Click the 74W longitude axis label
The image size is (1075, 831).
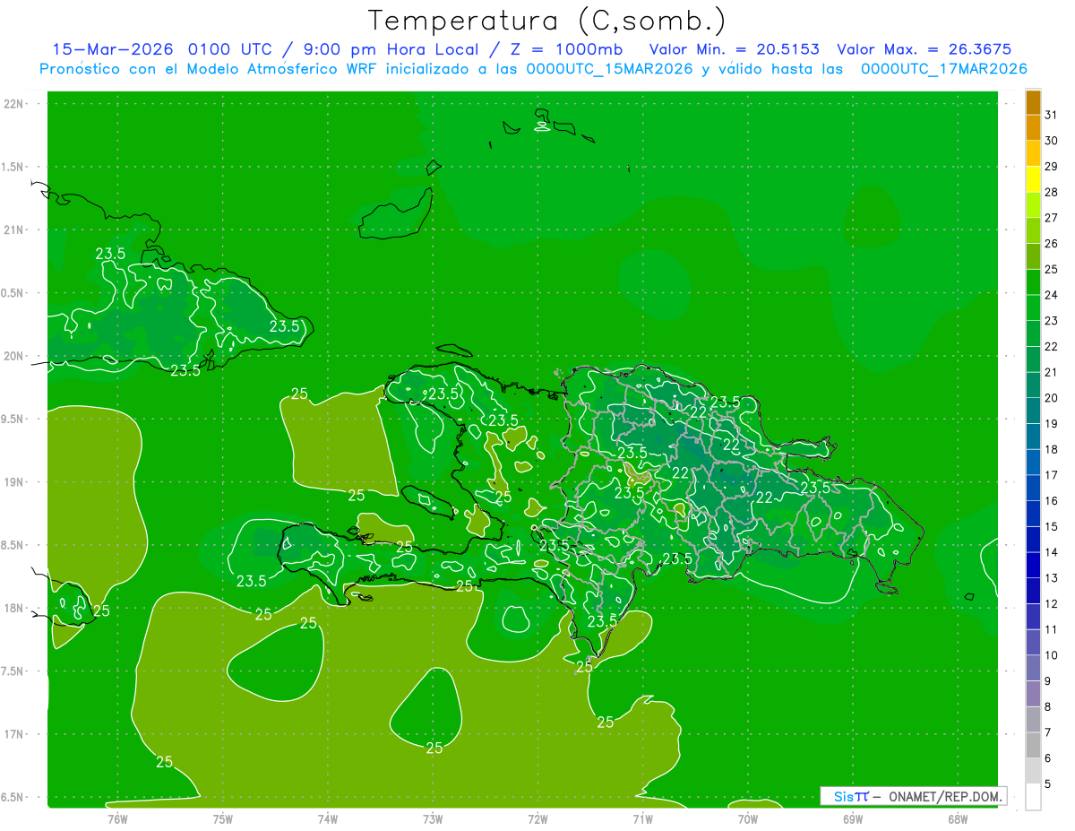point(328,818)
